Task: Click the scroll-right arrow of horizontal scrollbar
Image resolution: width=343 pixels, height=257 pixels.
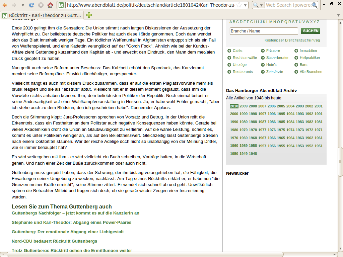Action: click(x=335, y=254)
